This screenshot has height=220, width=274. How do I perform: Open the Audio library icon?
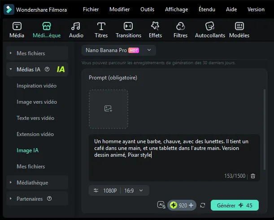point(76,26)
